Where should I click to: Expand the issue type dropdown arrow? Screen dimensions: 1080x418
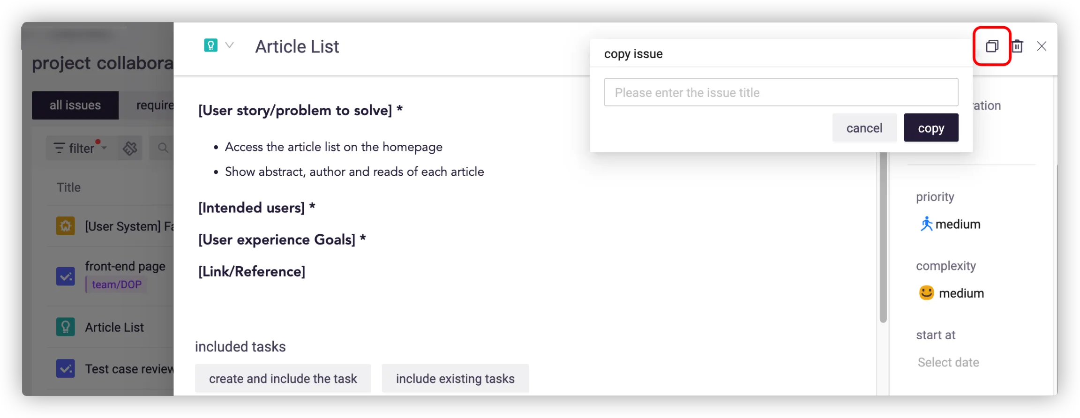click(x=229, y=45)
